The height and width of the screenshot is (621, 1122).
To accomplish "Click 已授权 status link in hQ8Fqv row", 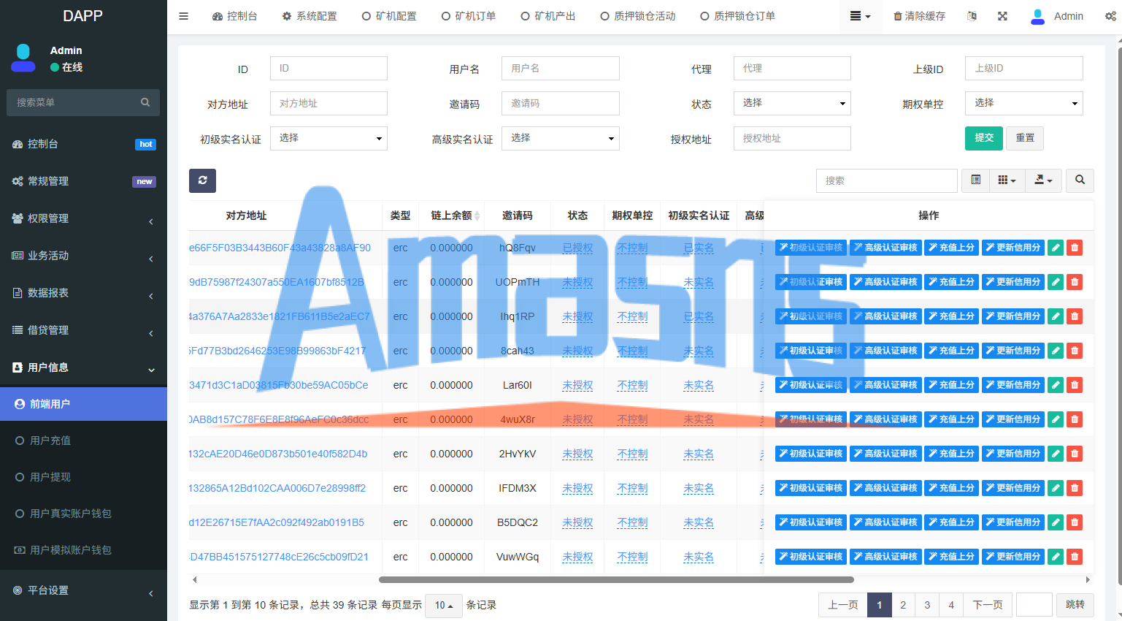I will tap(577, 248).
